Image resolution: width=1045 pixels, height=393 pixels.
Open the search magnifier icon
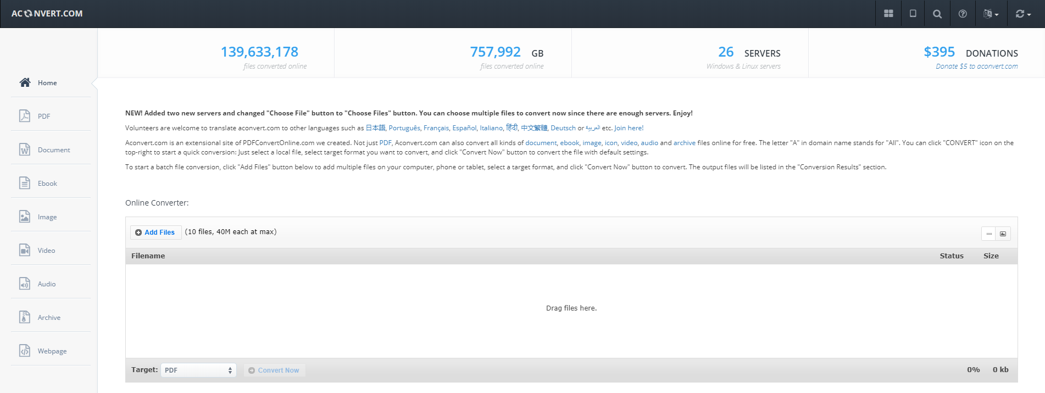coord(937,14)
